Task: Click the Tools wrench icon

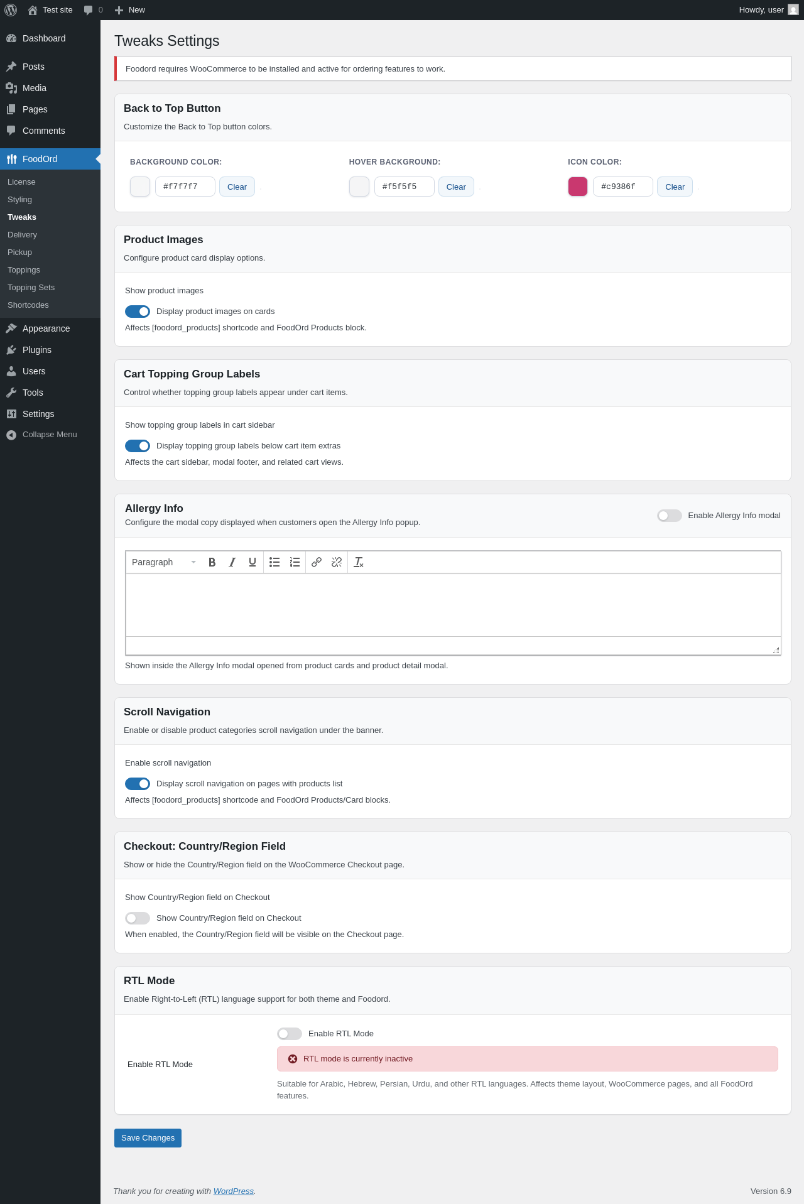Action: [11, 393]
